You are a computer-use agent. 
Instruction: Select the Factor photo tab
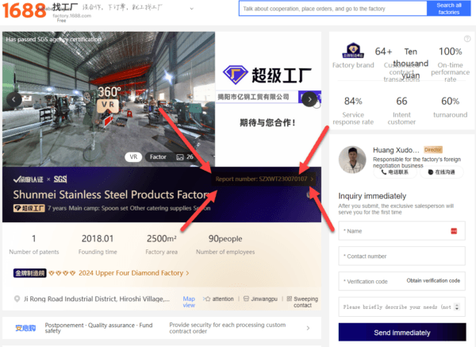coord(158,156)
